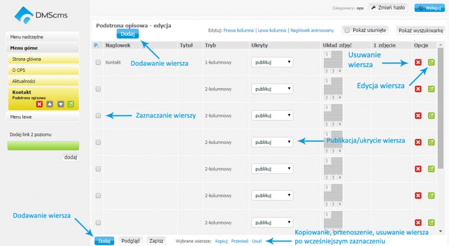Open Strona główna menu item
449x246 pixels.
(x=43, y=59)
